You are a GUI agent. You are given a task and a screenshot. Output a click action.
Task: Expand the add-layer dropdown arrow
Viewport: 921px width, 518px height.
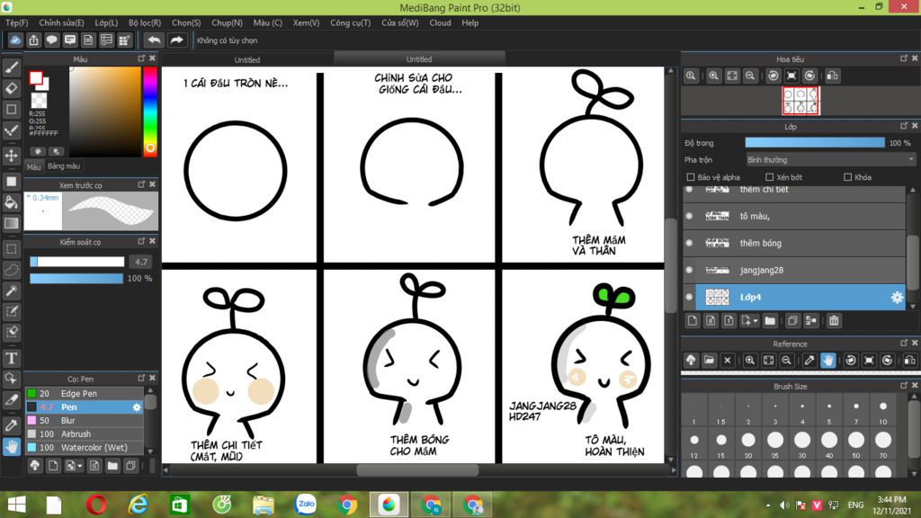pos(756,321)
